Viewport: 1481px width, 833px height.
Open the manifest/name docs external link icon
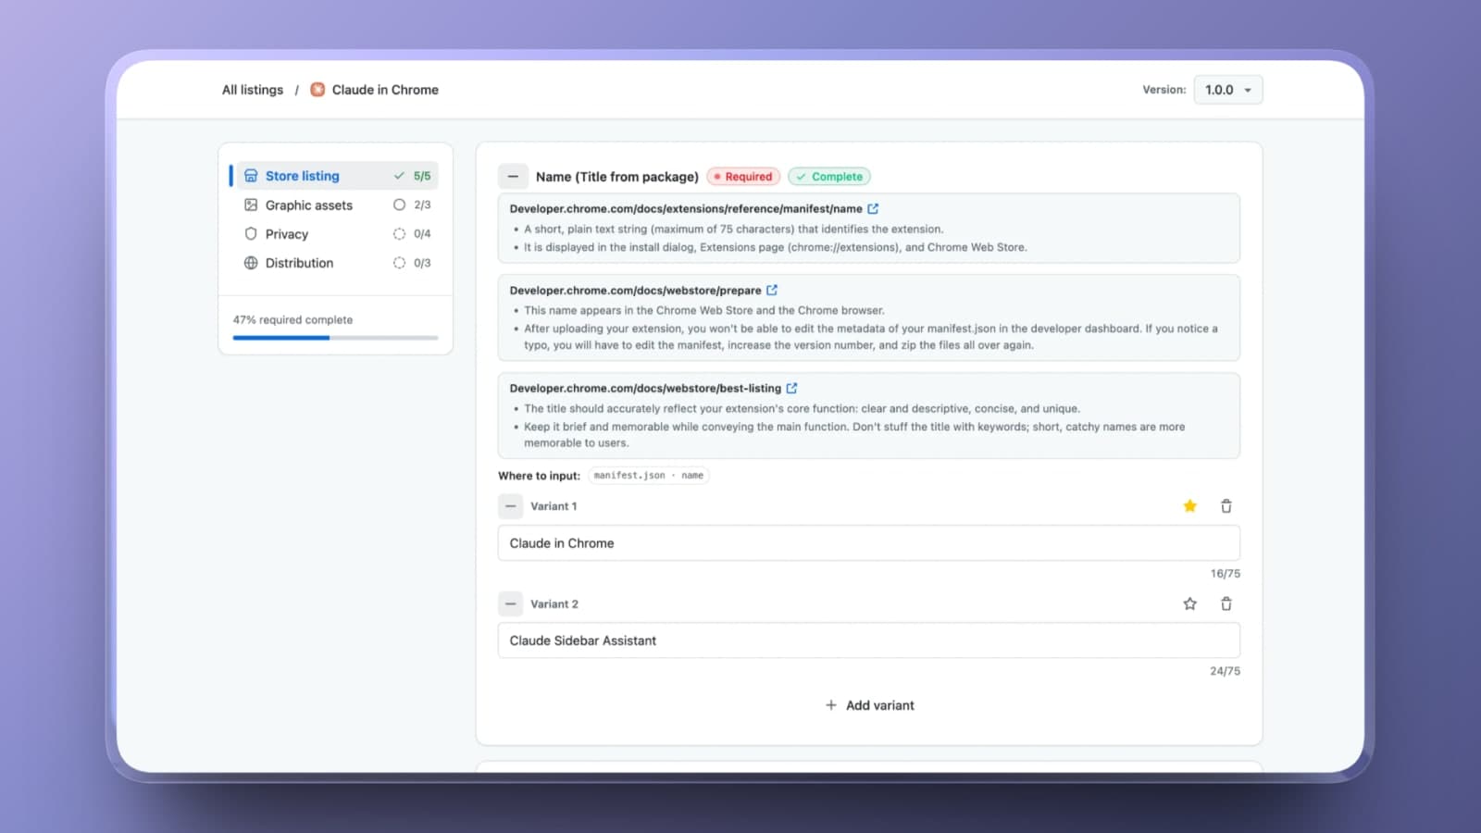[873, 209]
